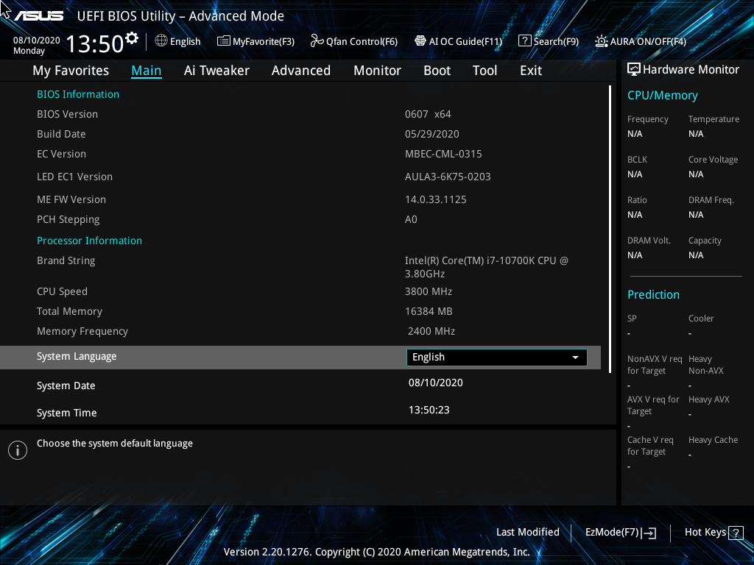Click the globe icon before English
754x565 pixels.
(x=161, y=42)
